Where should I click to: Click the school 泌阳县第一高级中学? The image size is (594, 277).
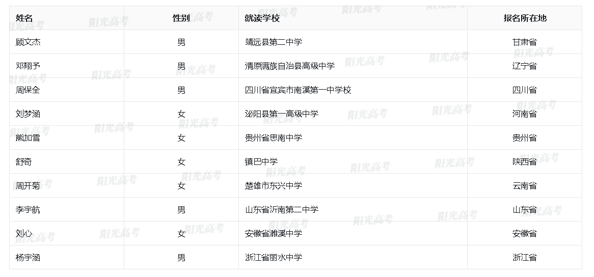[x=282, y=114]
